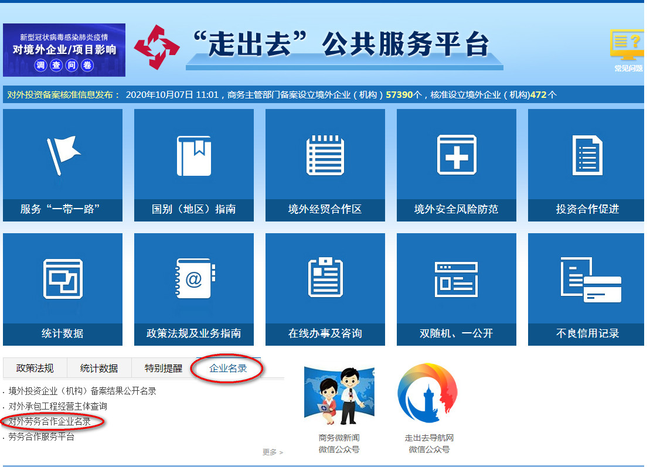Click the 不良信用记录 credit card icon tile
650x467 pixels.
[x=586, y=289]
